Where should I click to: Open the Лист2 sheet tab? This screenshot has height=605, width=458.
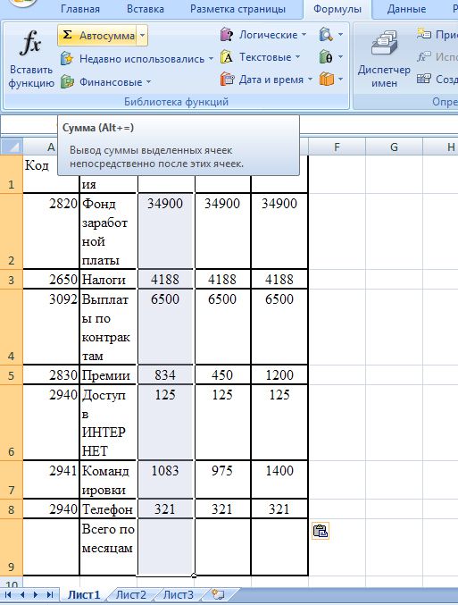(x=131, y=594)
